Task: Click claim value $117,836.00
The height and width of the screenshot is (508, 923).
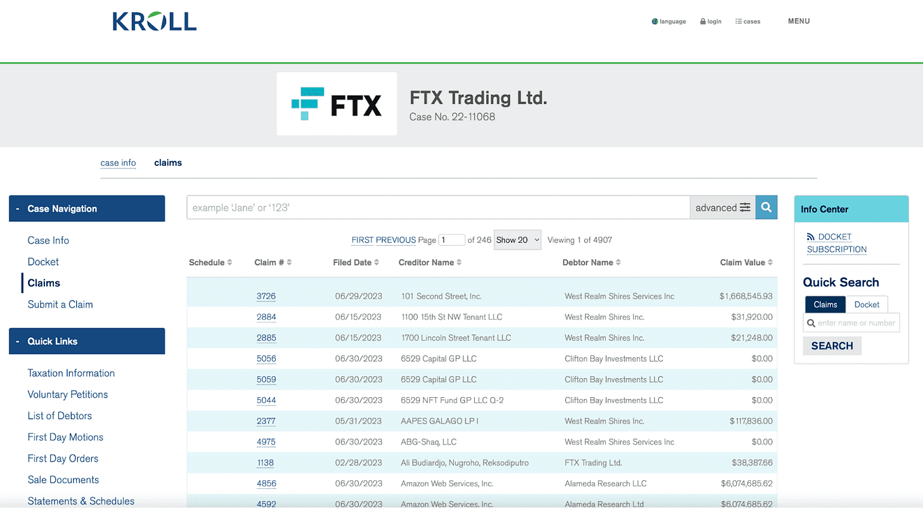Action: click(751, 421)
